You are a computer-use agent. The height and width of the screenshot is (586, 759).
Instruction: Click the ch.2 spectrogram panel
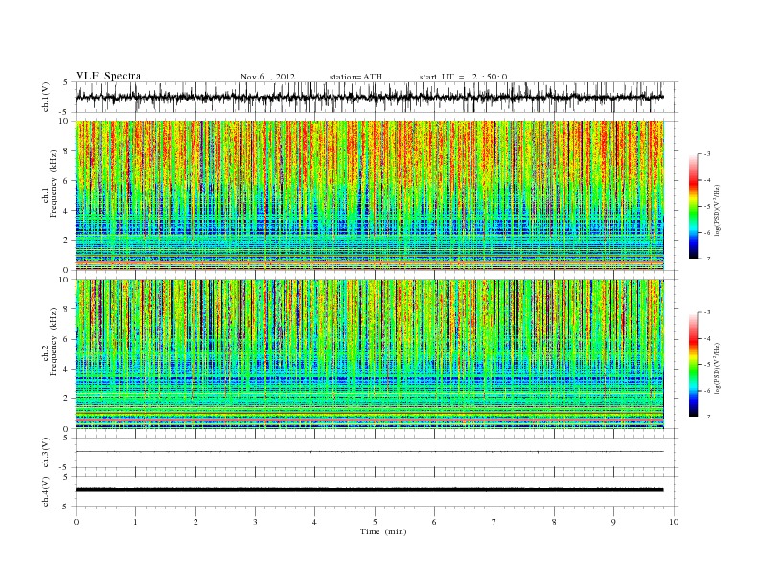[369, 354]
